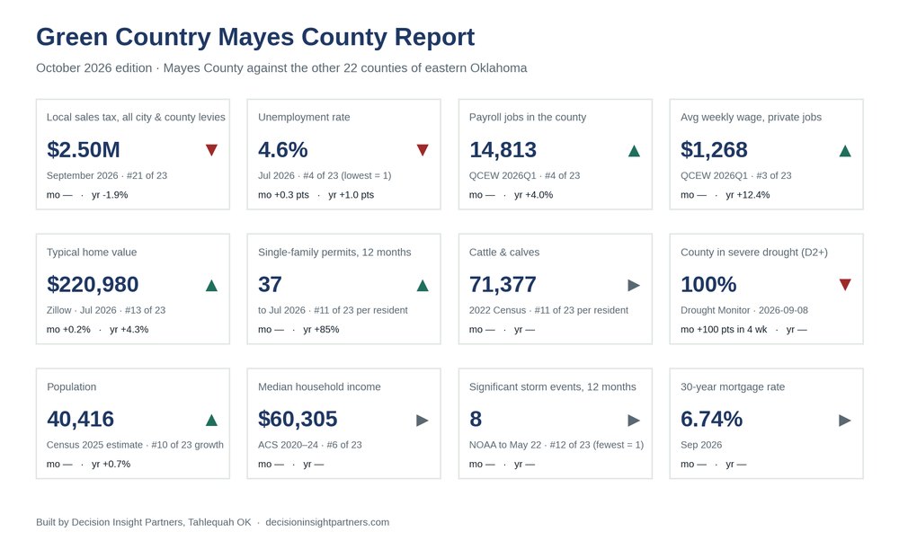Select the $60,305 household income figure

pos(298,419)
